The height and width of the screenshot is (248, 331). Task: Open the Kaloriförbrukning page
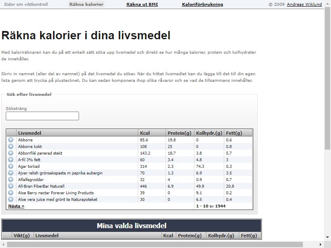(202, 4)
